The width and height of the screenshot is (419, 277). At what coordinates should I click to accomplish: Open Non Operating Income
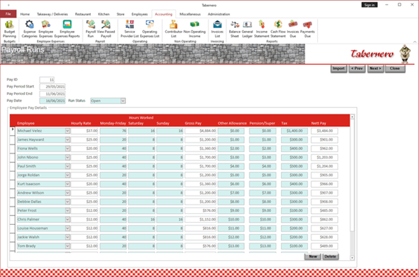(x=195, y=29)
